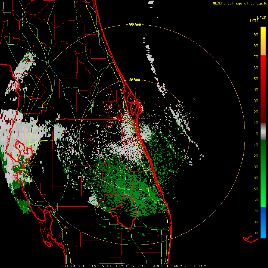Click the 30 value on the velocity scale
The width and height of the screenshot is (268, 268).
(x=256, y=101)
